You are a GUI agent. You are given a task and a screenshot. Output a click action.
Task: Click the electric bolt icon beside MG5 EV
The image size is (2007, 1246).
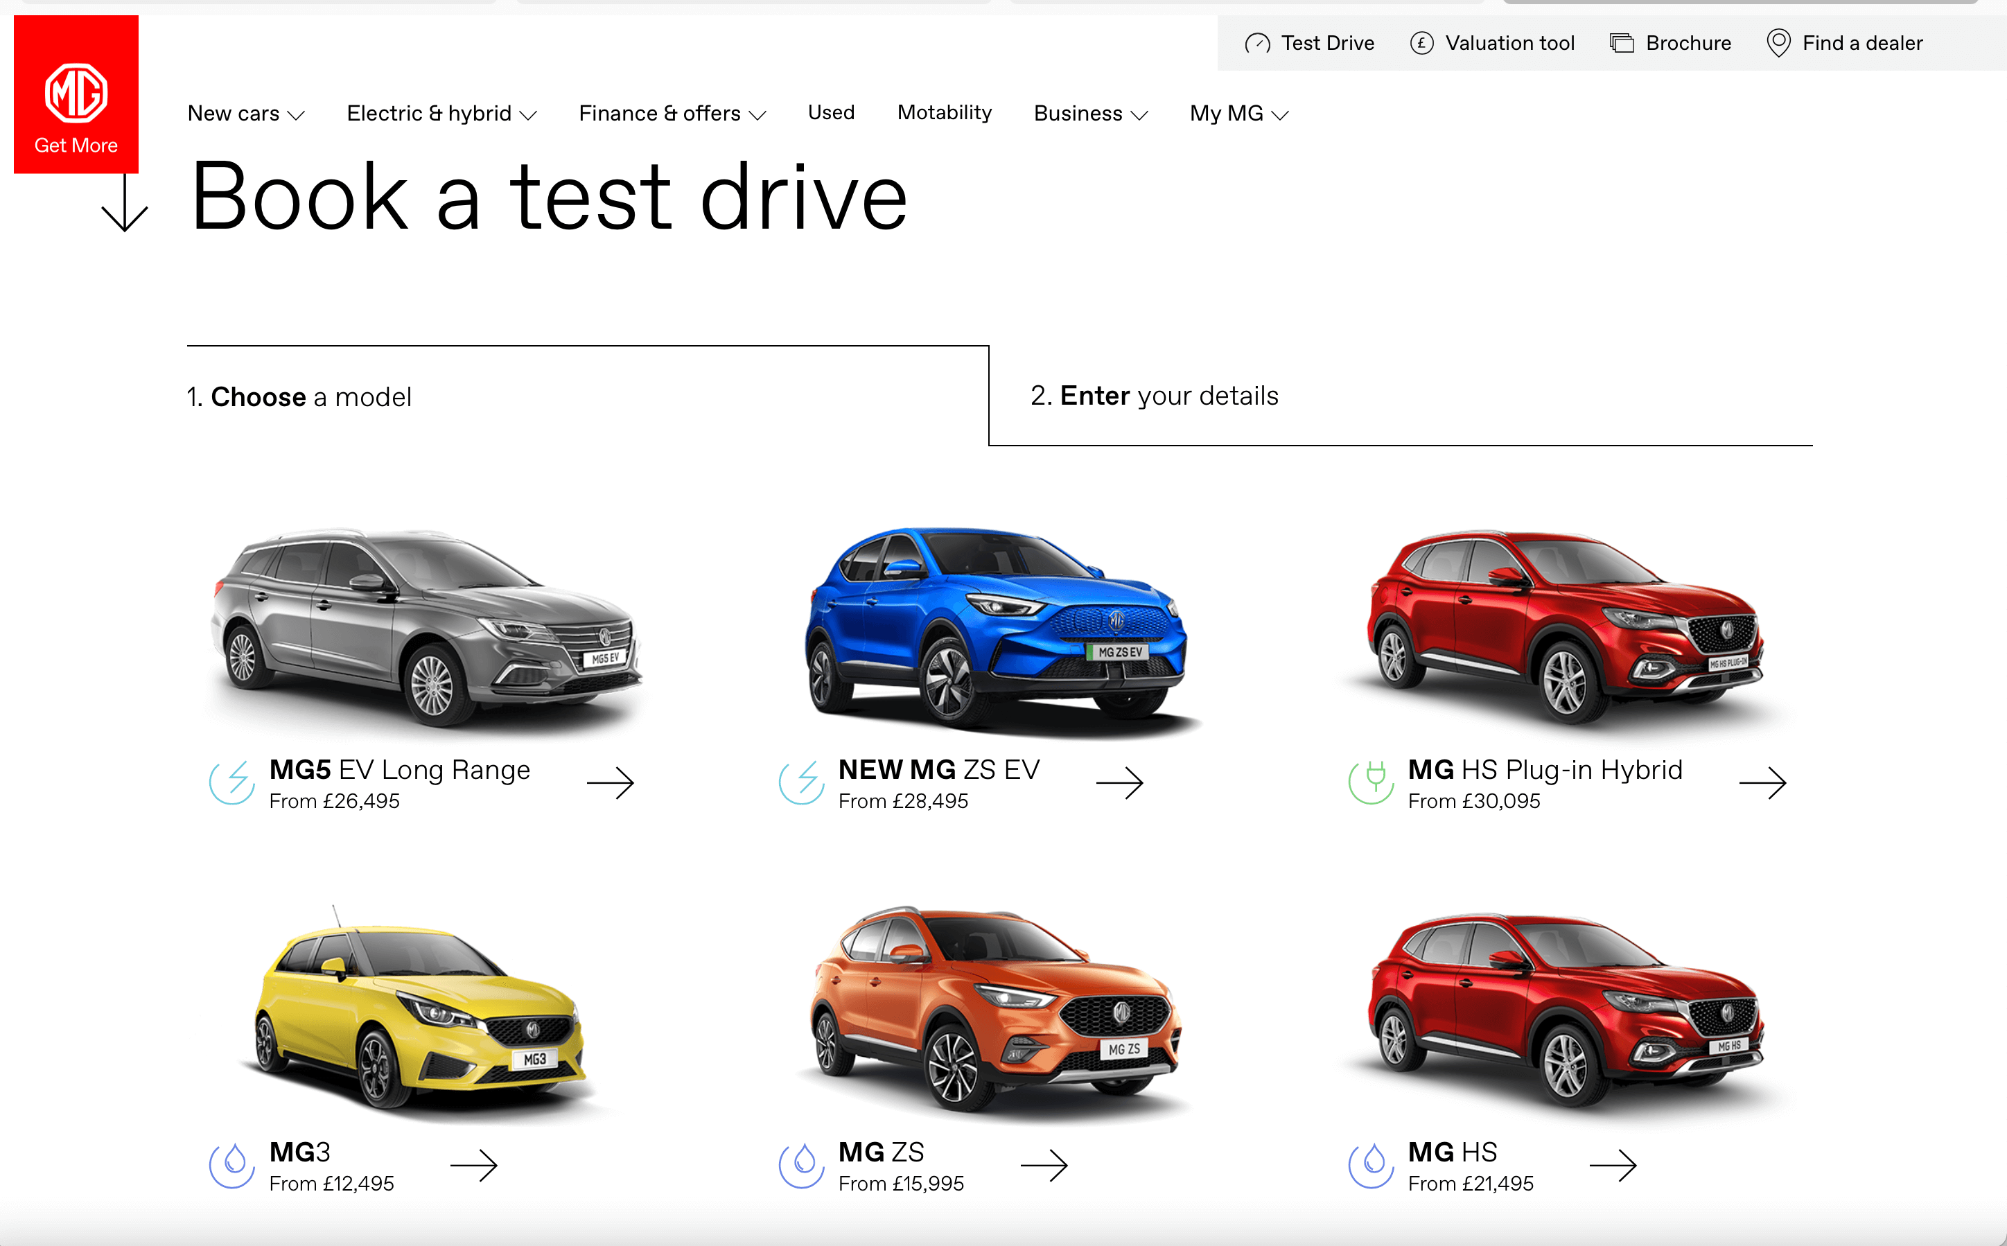point(231,782)
